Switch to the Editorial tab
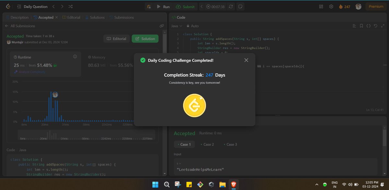This screenshot has width=389, height=190. 71,18
